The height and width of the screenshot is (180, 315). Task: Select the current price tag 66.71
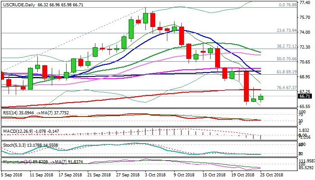pyautogui.click(x=305, y=96)
